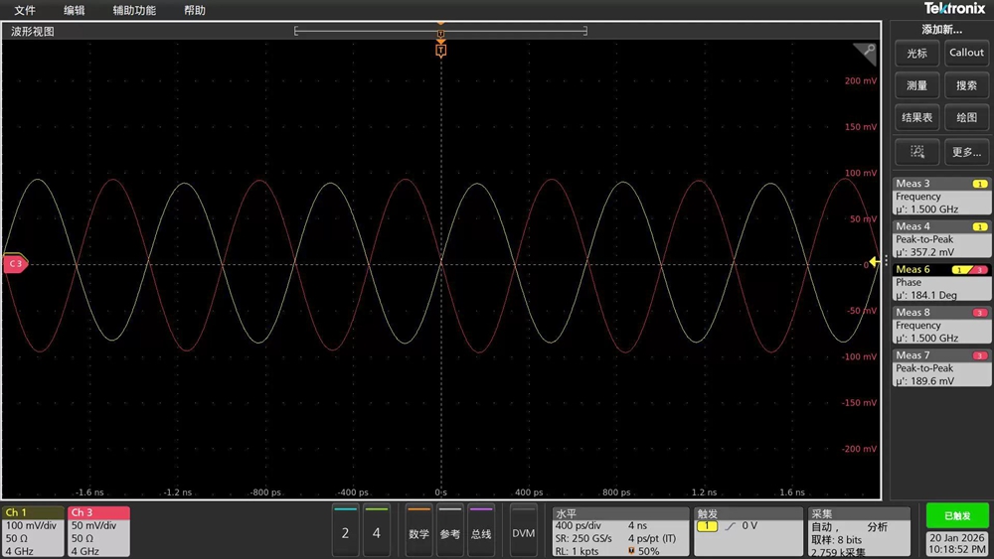994x559 pixels.
Task: Expand the 更多... add-new options
Action: coord(966,152)
